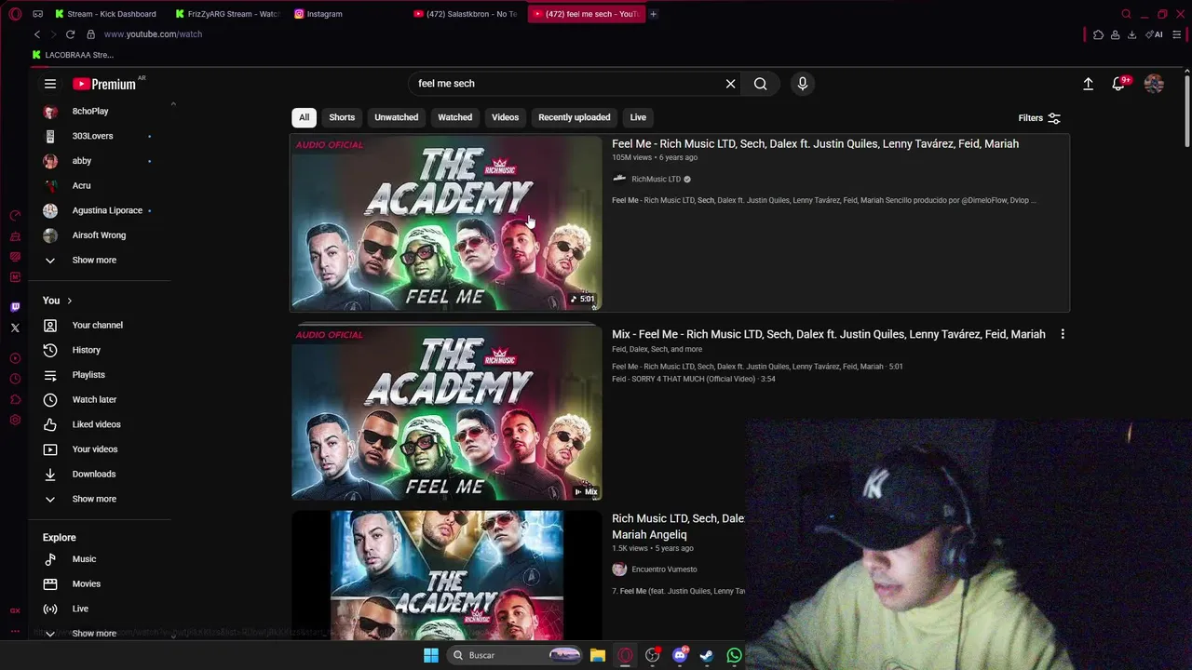Open X (Twitter) in Opera GX sidebar
Screen dimensions: 1192x670
point(15,328)
